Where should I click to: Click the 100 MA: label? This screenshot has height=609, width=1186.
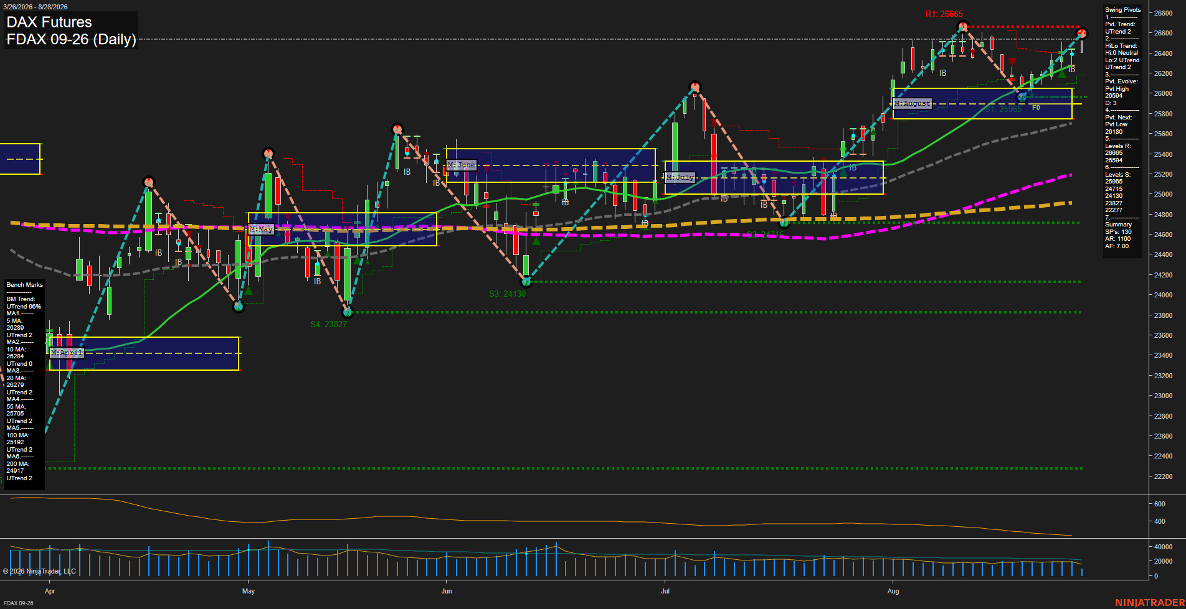tap(18, 435)
